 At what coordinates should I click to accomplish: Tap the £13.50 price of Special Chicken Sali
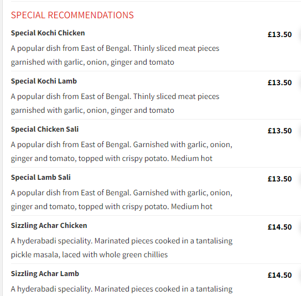coord(279,131)
